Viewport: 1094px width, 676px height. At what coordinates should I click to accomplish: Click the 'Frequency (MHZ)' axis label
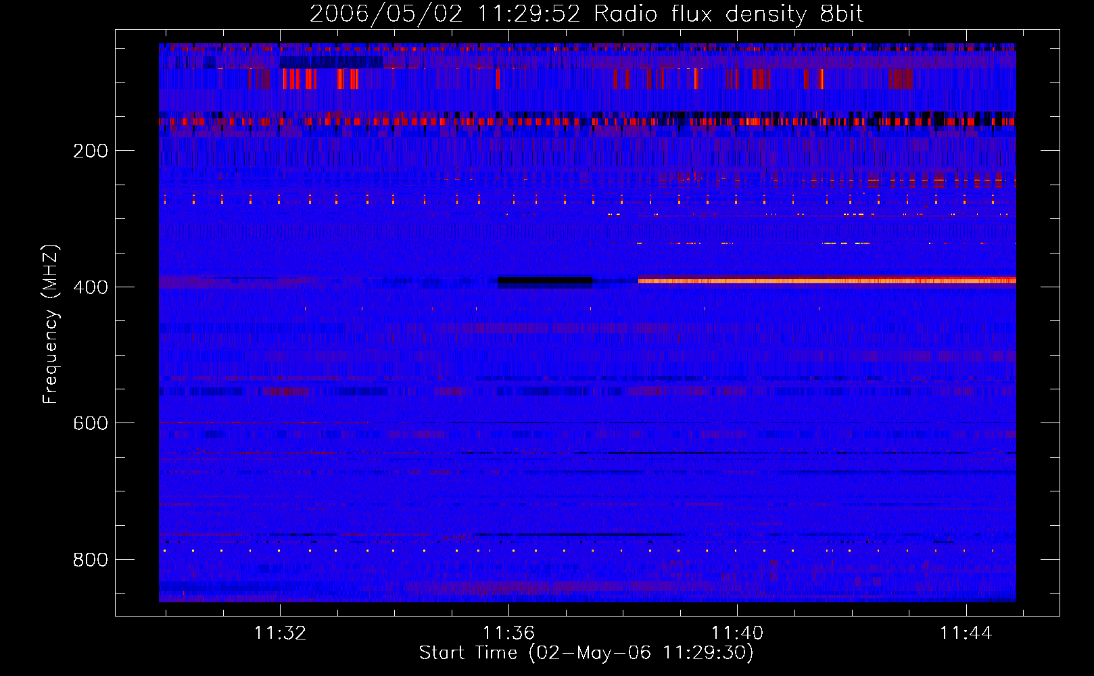tap(51, 324)
